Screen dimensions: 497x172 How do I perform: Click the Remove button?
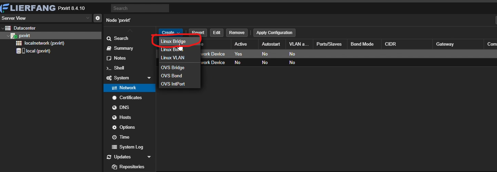tap(237, 33)
